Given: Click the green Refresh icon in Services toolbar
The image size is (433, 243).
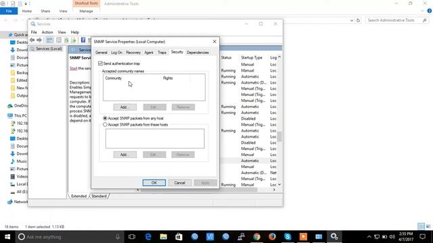Looking at the screenshot, I should pyautogui.click(x=66, y=40).
